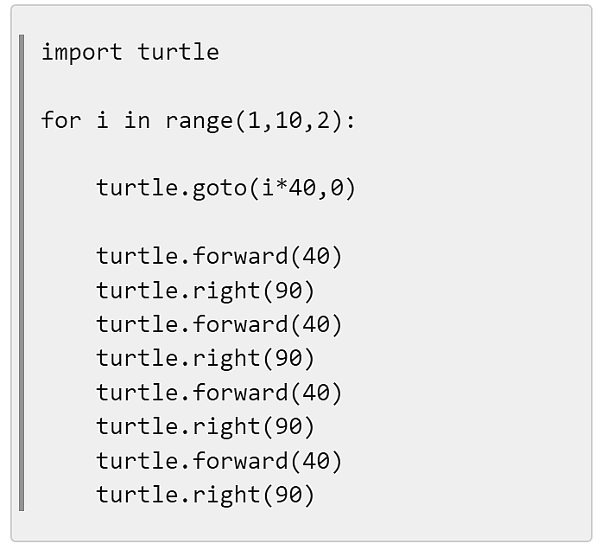
Task: Click the 'range' keyword in loop header
Action: [199, 122]
